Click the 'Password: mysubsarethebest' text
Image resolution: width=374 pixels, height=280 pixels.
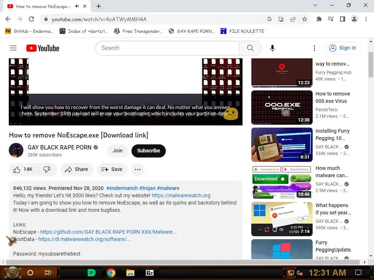pos(47,254)
